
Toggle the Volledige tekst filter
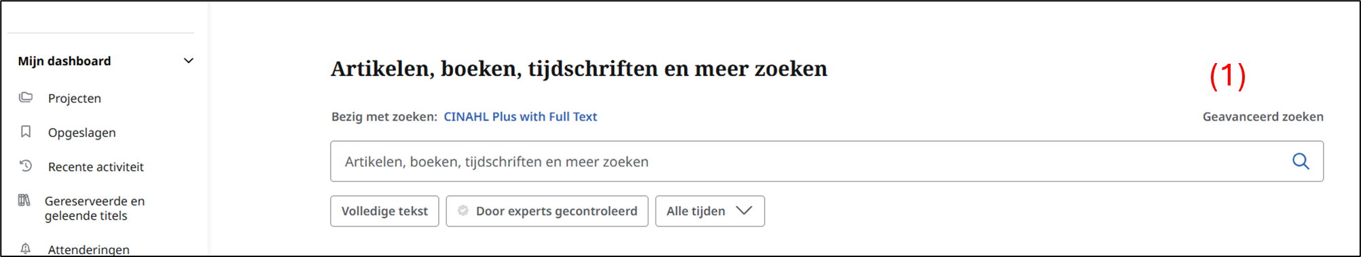point(384,211)
